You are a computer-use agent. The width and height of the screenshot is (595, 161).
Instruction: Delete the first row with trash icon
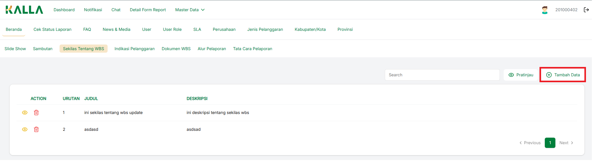(36, 112)
